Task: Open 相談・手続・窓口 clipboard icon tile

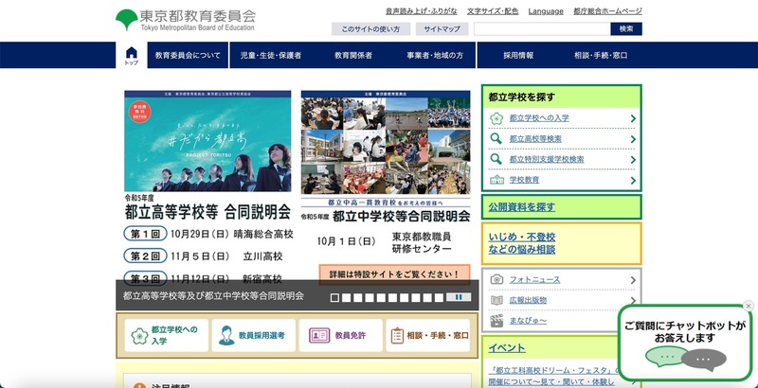Action: [x=429, y=335]
